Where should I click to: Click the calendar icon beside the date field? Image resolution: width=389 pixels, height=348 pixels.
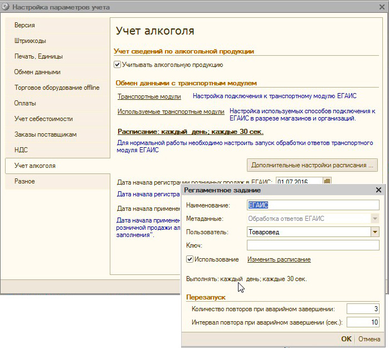(327, 182)
